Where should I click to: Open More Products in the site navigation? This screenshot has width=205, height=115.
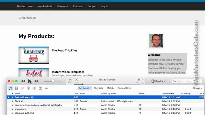45,6
